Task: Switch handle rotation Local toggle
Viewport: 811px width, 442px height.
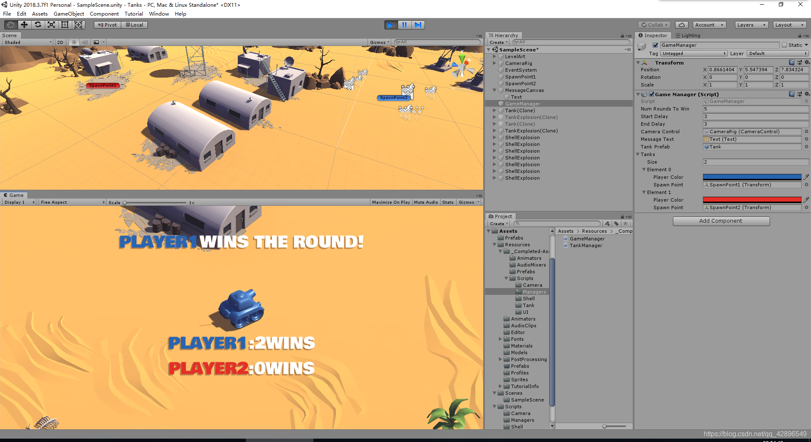Action: coord(134,25)
